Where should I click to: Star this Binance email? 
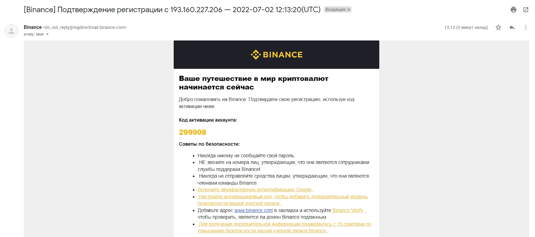(x=498, y=27)
